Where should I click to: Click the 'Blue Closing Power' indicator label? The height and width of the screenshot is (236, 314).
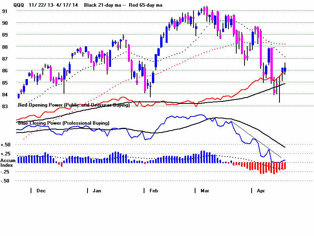pos(64,123)
